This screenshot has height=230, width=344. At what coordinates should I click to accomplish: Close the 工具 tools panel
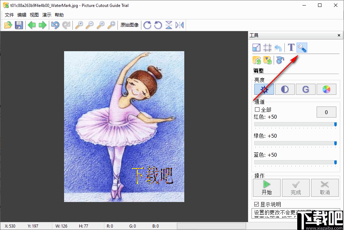[339, 35]
